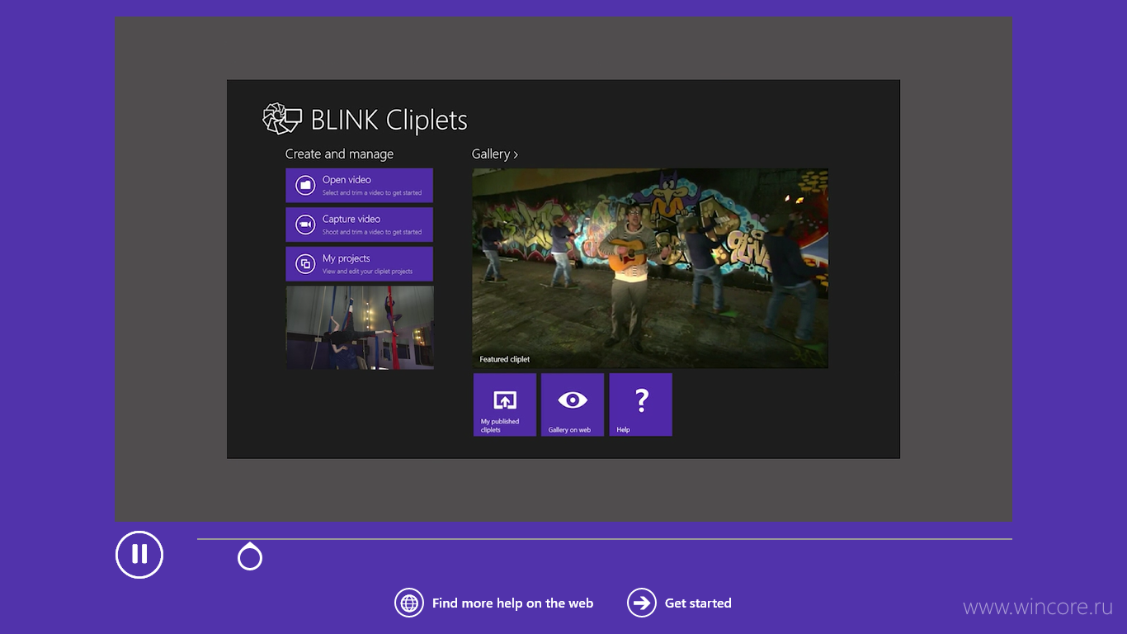Pause the tutorial video playback
The width and height of the screenshot is (1127, 634).
139,555
